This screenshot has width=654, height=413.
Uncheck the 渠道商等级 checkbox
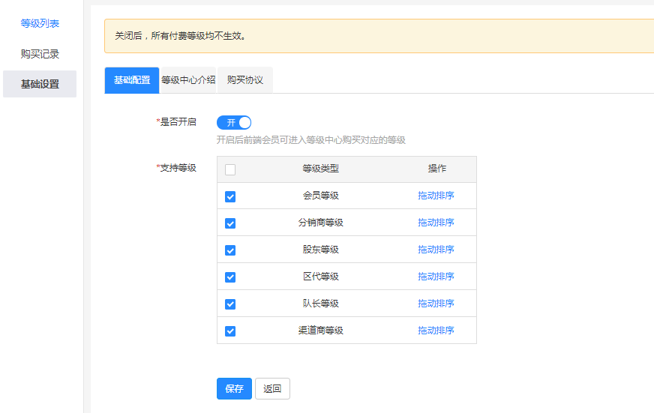pos(230,331)
